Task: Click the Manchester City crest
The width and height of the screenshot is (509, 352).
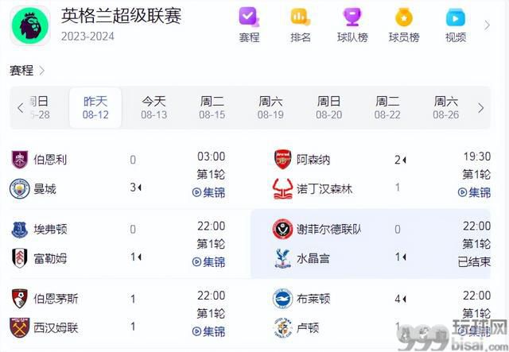Action: point(19,188)
